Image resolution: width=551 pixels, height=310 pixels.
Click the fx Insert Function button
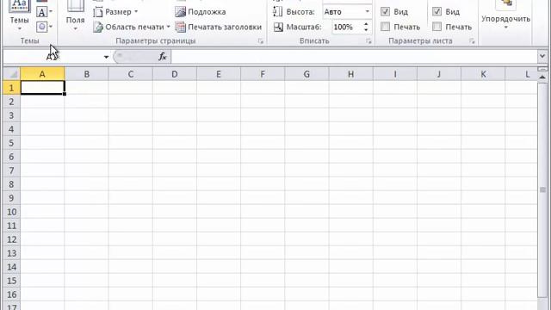click(163, 57)
